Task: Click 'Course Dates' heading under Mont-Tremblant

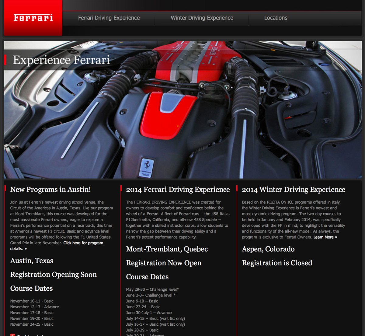Action: pos(147,277)
